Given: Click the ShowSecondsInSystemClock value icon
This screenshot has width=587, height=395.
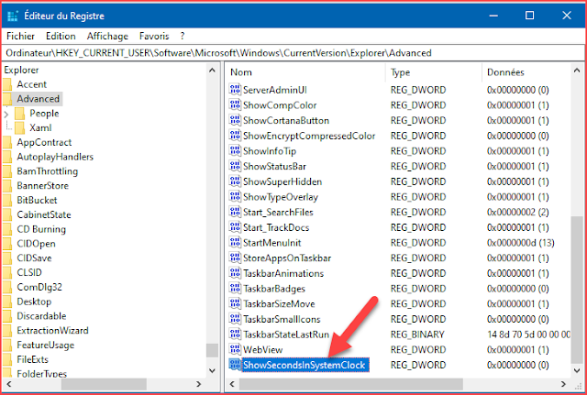Looking at the screenshot, I should (235, 365).
